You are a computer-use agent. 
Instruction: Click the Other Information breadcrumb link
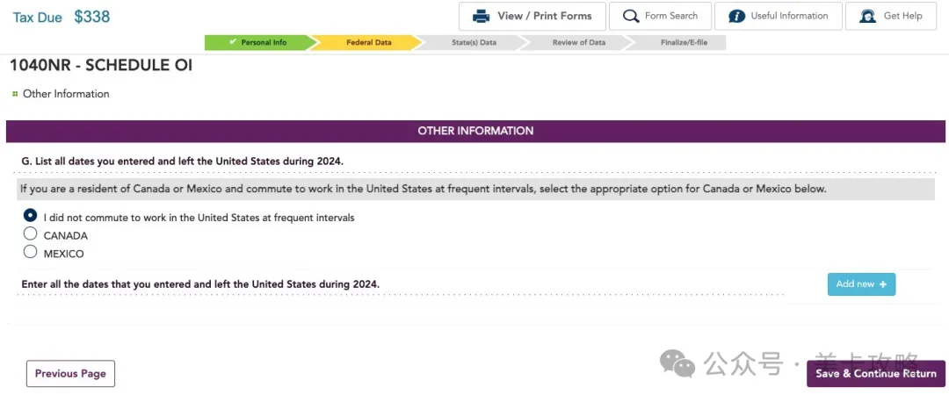(x=66, y=94)
